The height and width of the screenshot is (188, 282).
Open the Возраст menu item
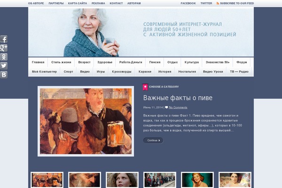[84, 62]
